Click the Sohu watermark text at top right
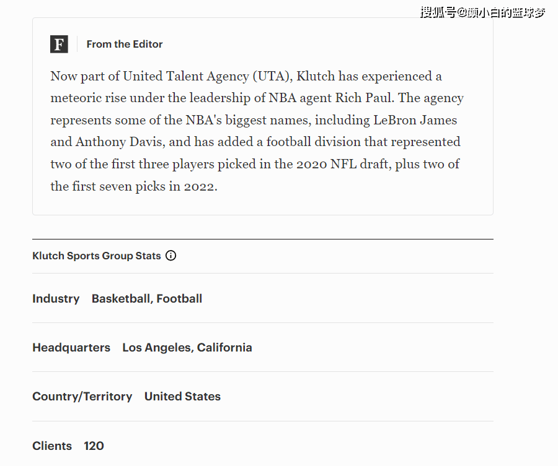558x466 pixels. (x=482, y=13)
